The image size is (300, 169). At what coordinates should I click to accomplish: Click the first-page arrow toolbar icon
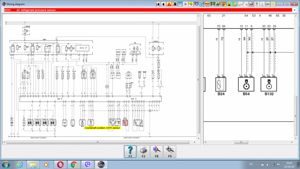[158, 4]
